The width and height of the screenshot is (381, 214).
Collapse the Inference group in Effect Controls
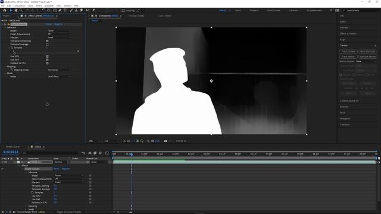[6, 28]
